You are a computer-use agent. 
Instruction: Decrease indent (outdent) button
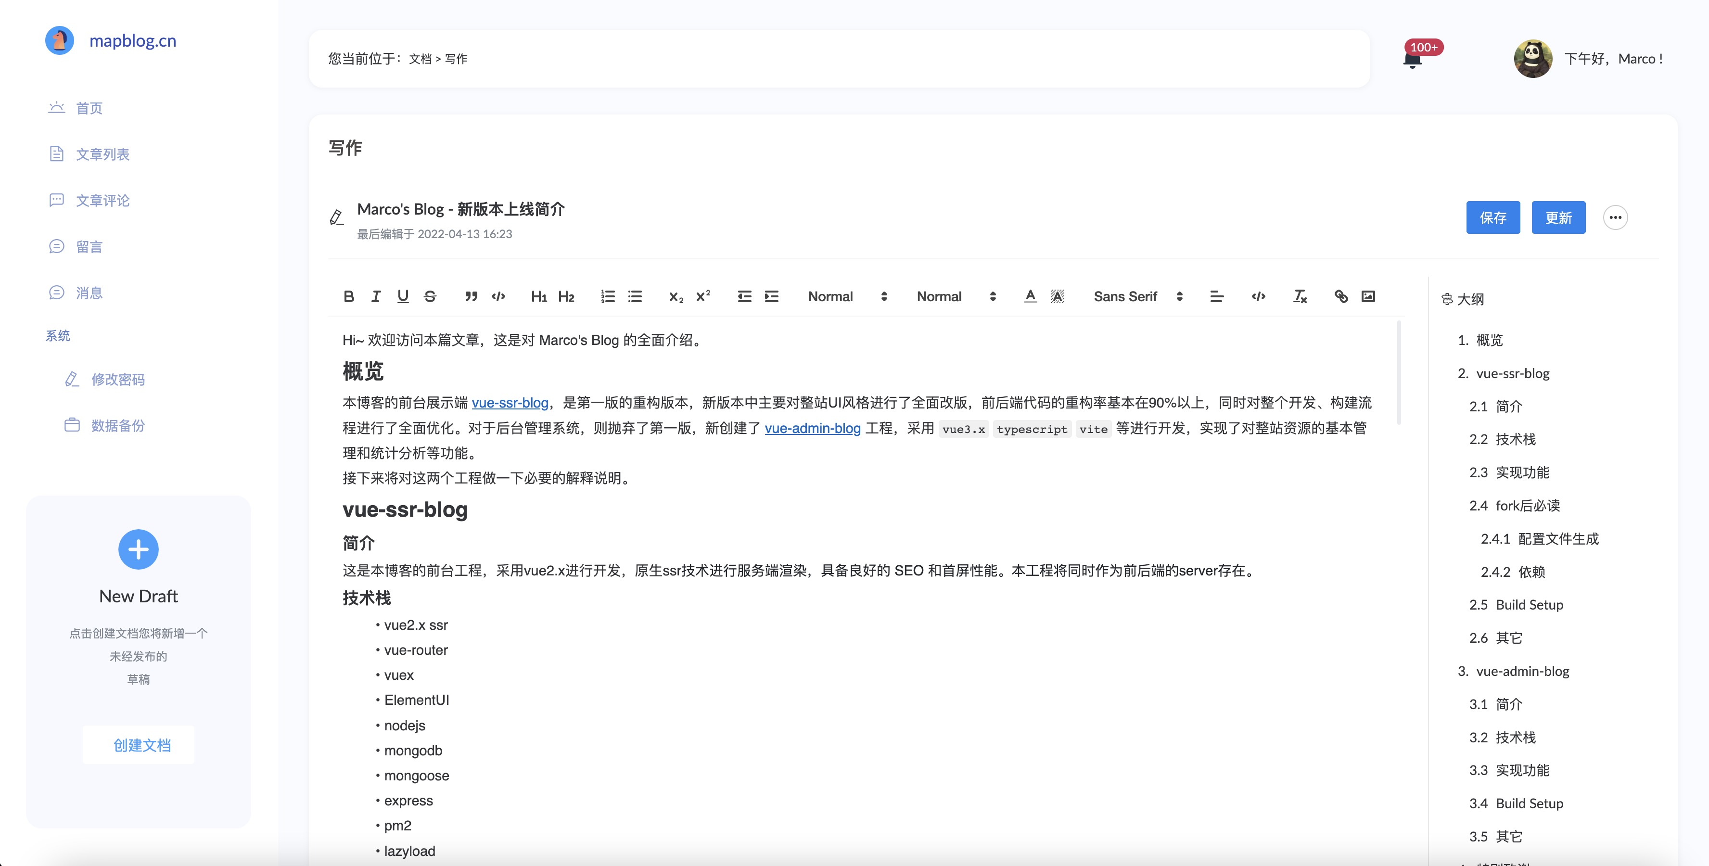744,297
